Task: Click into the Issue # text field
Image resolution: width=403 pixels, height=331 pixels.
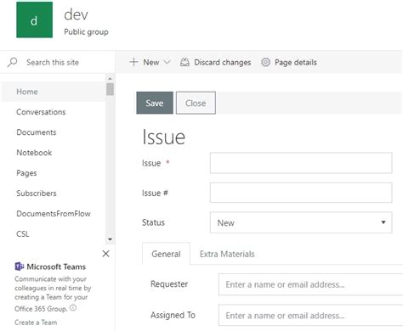Action: [301, 193]
